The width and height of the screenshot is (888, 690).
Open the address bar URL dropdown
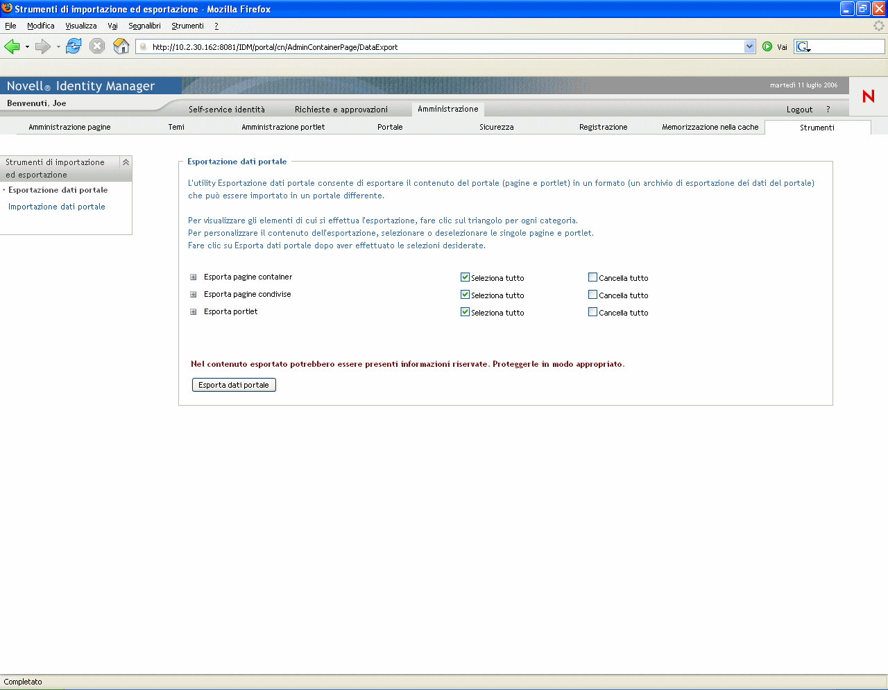pos(749,46)
